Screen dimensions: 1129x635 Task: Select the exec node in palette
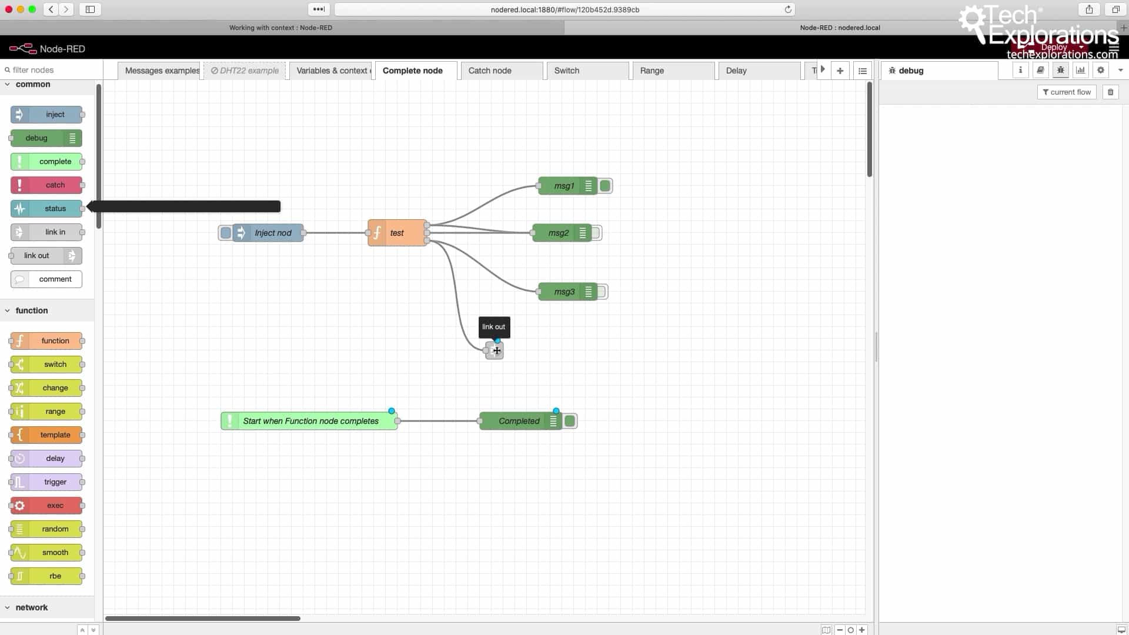46,506
